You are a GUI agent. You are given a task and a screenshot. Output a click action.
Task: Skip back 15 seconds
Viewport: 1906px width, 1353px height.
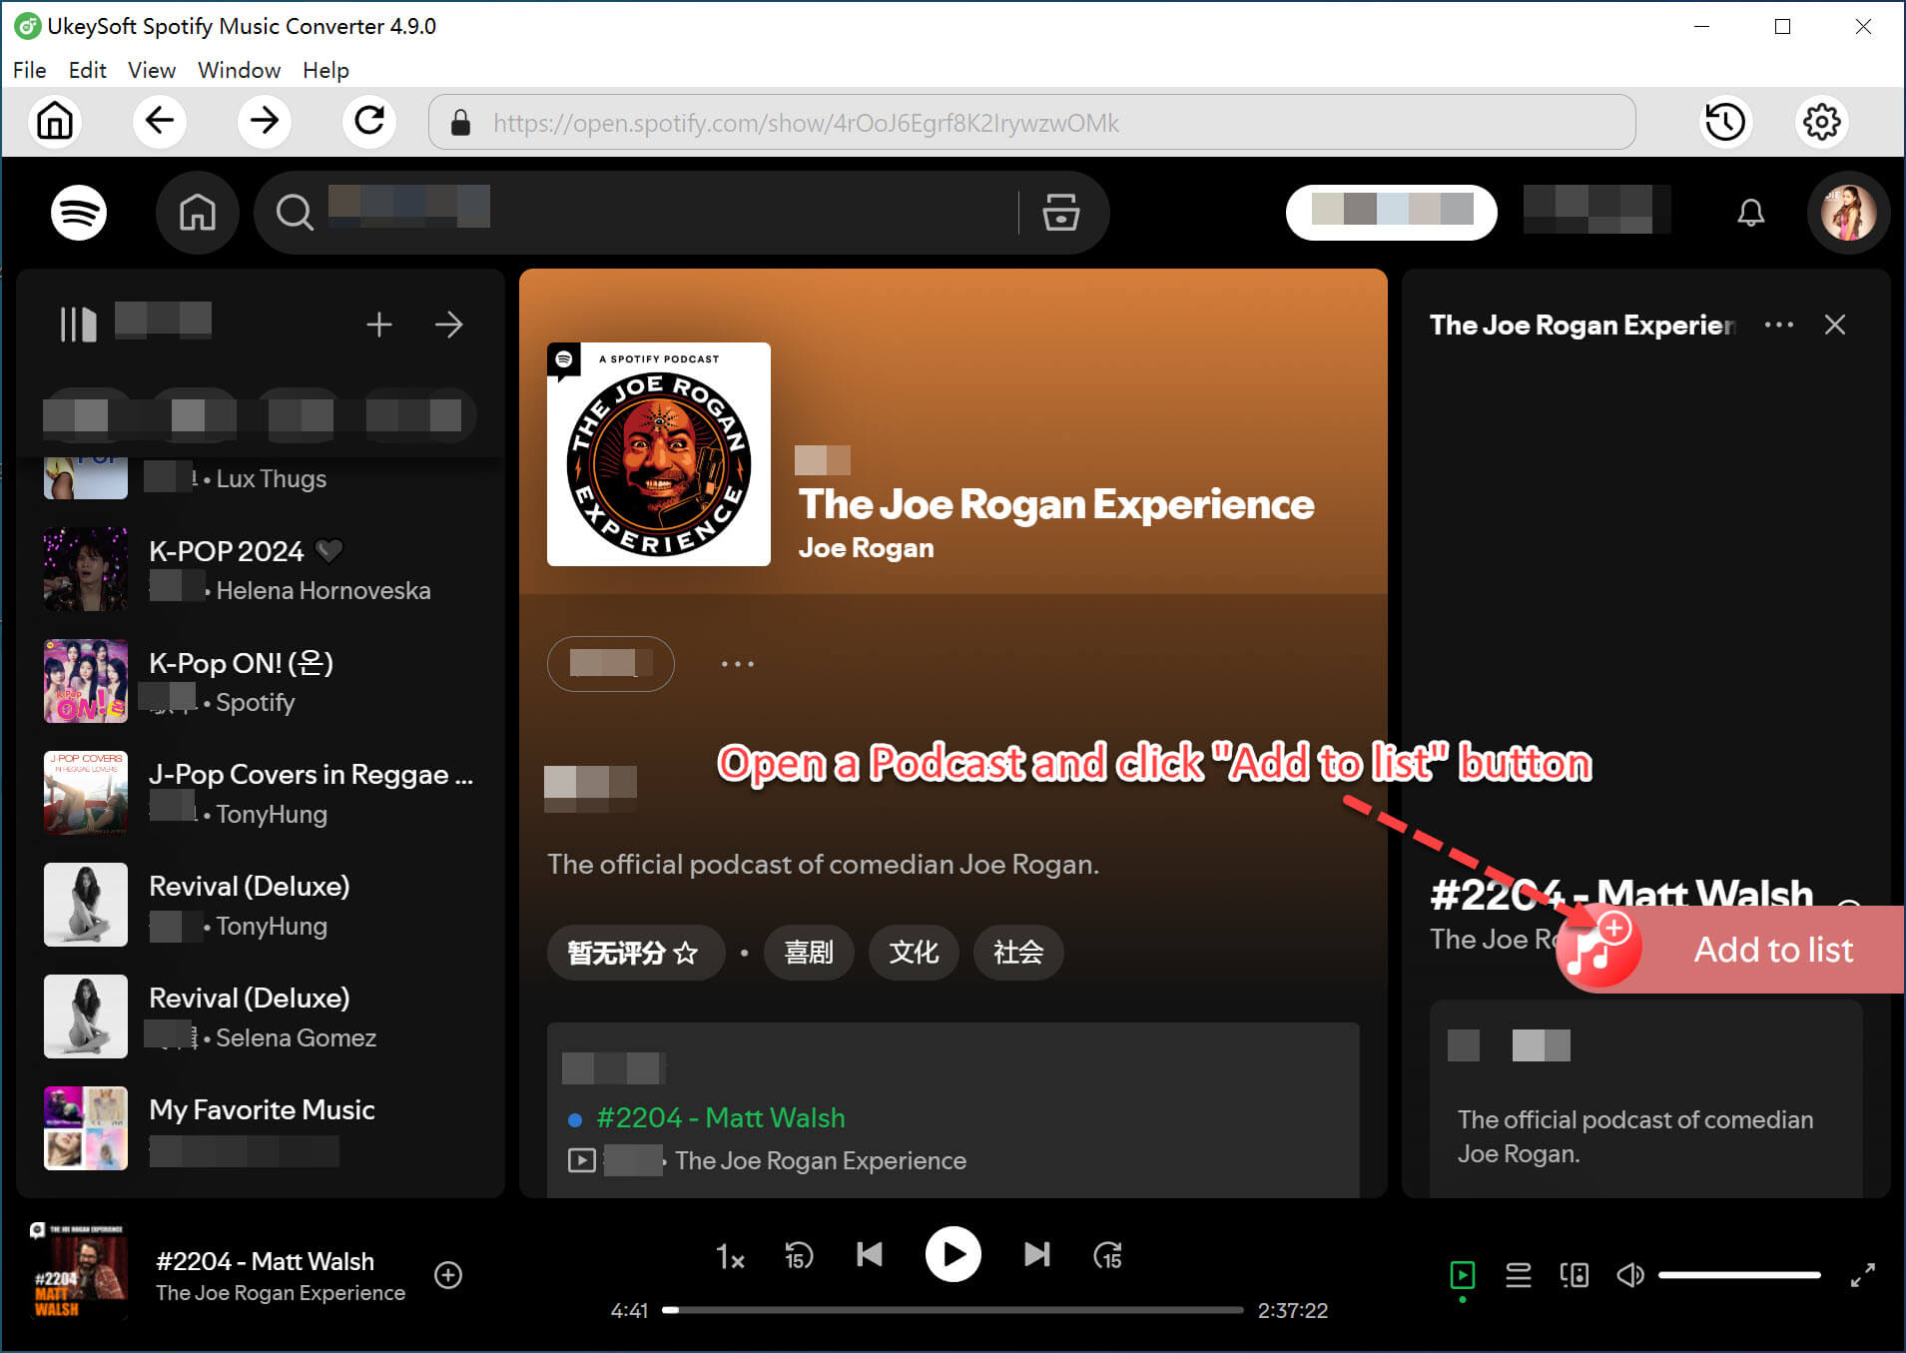[799, 1255]
